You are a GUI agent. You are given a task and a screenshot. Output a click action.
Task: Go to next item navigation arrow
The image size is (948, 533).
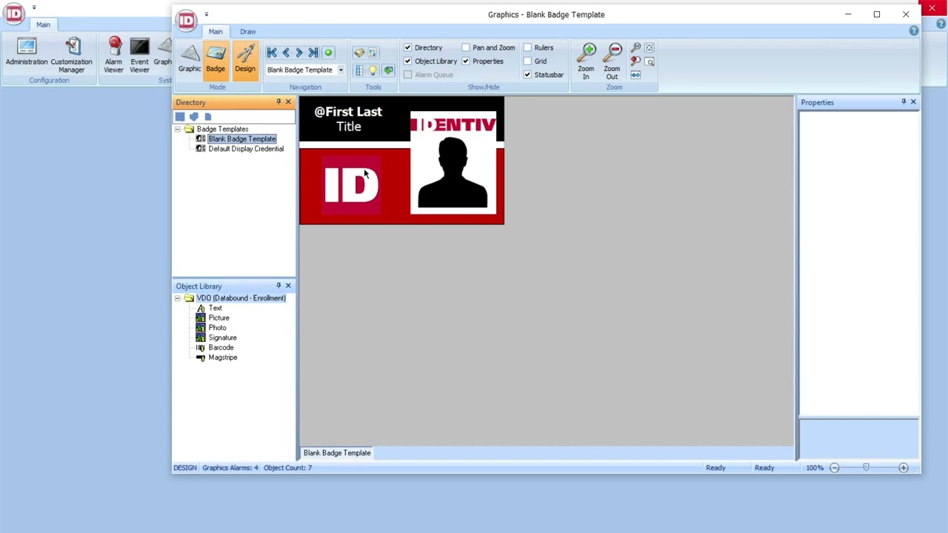point(299,53)
